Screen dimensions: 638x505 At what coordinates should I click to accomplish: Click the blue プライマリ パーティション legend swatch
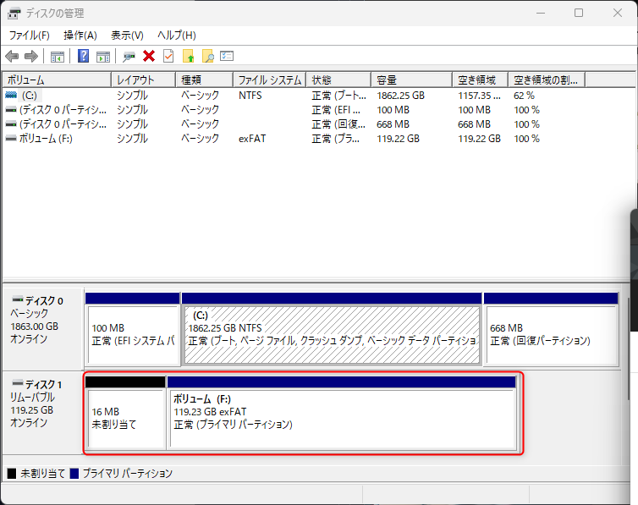[x=74, y=474]
